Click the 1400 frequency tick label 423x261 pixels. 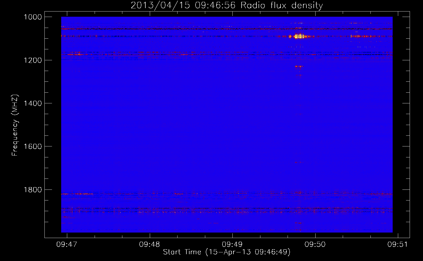pos(33,103)
